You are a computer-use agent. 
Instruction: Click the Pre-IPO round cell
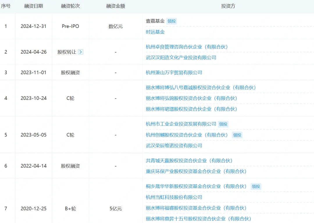pos(70,26)
